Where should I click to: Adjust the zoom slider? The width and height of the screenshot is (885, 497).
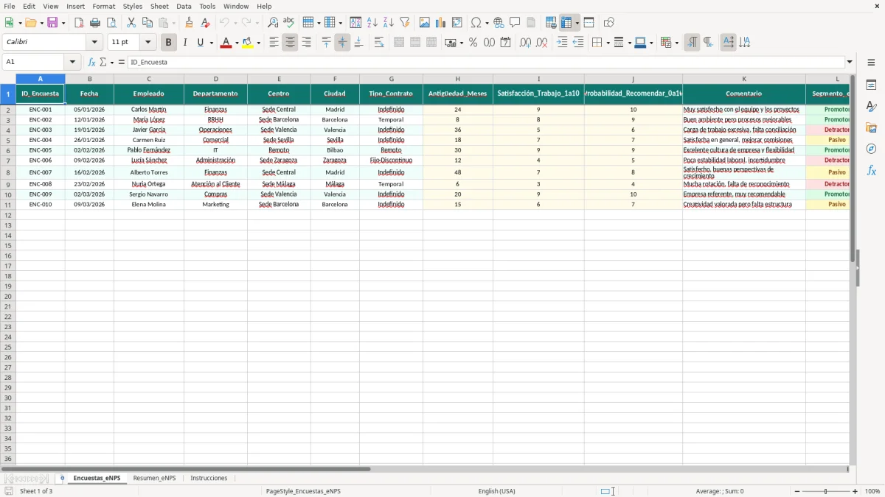click(x=825, y=491)
